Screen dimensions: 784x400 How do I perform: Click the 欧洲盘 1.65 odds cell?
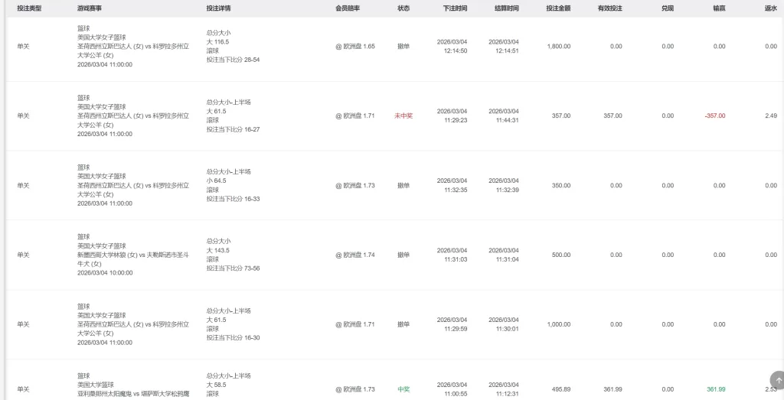tap(355, 46)
